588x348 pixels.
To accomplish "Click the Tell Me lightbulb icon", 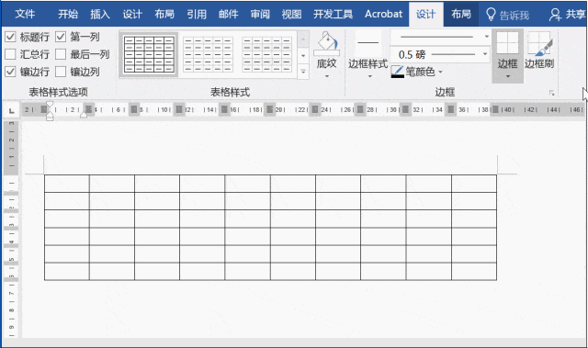I will coord(491,15).
